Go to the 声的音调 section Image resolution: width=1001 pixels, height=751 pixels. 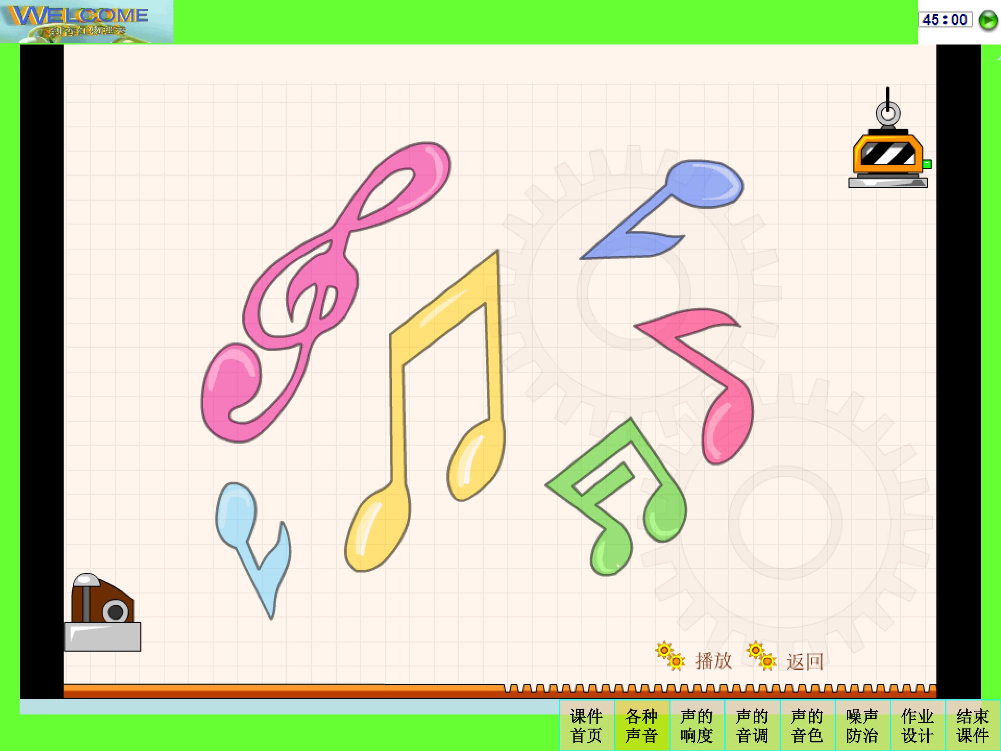(752, 726)
